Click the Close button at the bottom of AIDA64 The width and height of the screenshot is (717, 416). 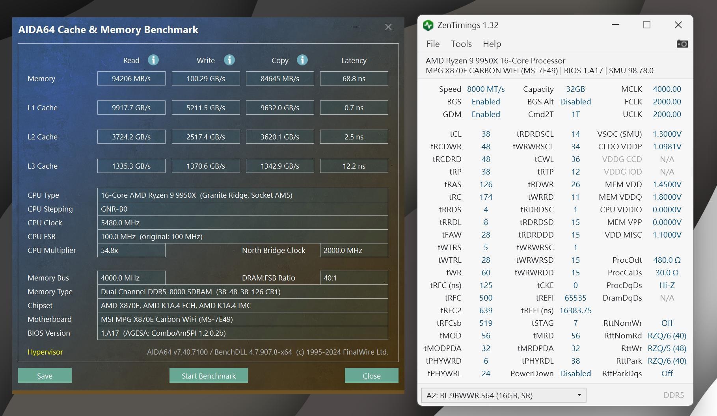pos(371,376)
